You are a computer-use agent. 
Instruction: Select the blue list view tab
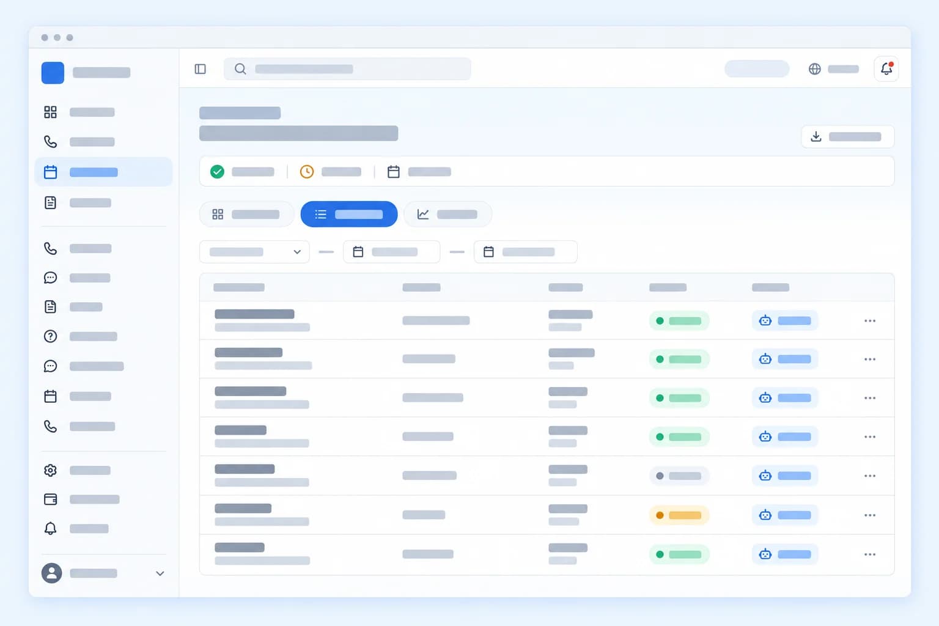349,215
